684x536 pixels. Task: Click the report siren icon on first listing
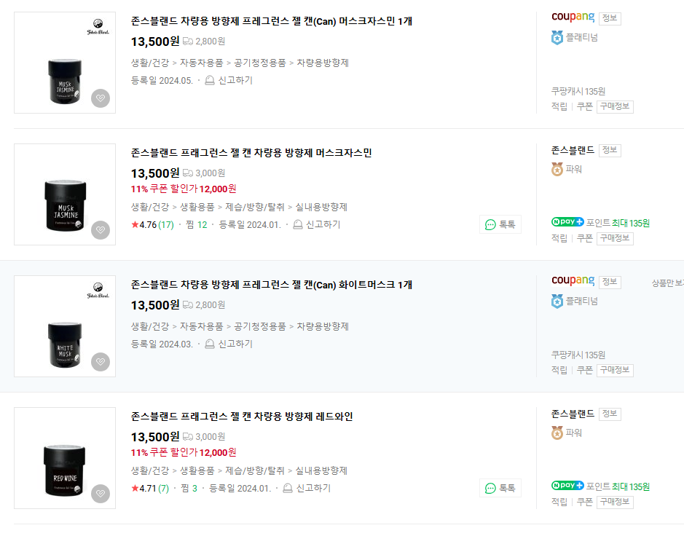click(x=210, y=80)
